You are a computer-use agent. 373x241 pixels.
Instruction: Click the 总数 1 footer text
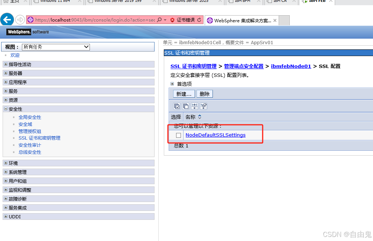coord(181,146)
